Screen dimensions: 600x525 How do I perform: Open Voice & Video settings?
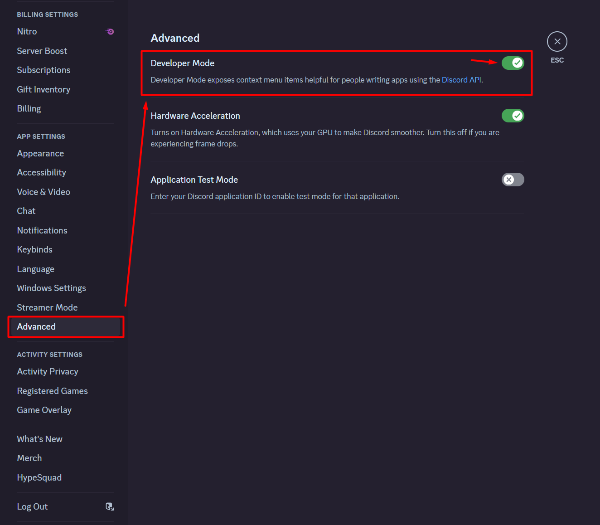[44, 192]
